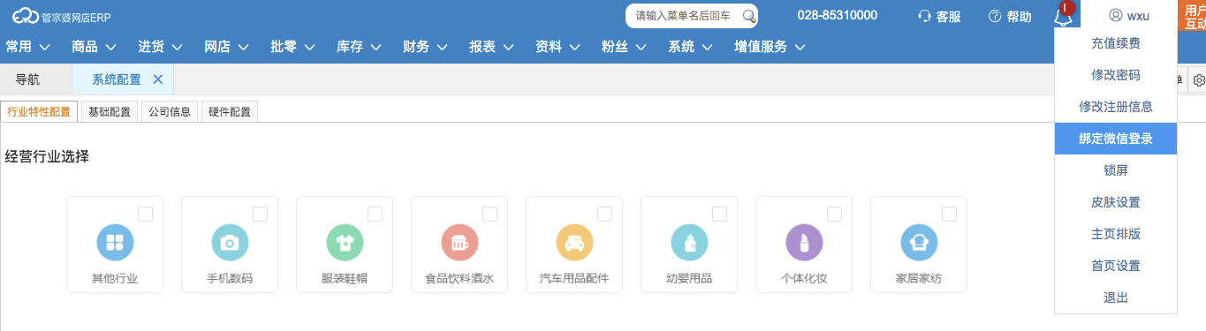Open the 行业特性配置 tab
The height and width of the screenshot is (331, 1206).
39,112
